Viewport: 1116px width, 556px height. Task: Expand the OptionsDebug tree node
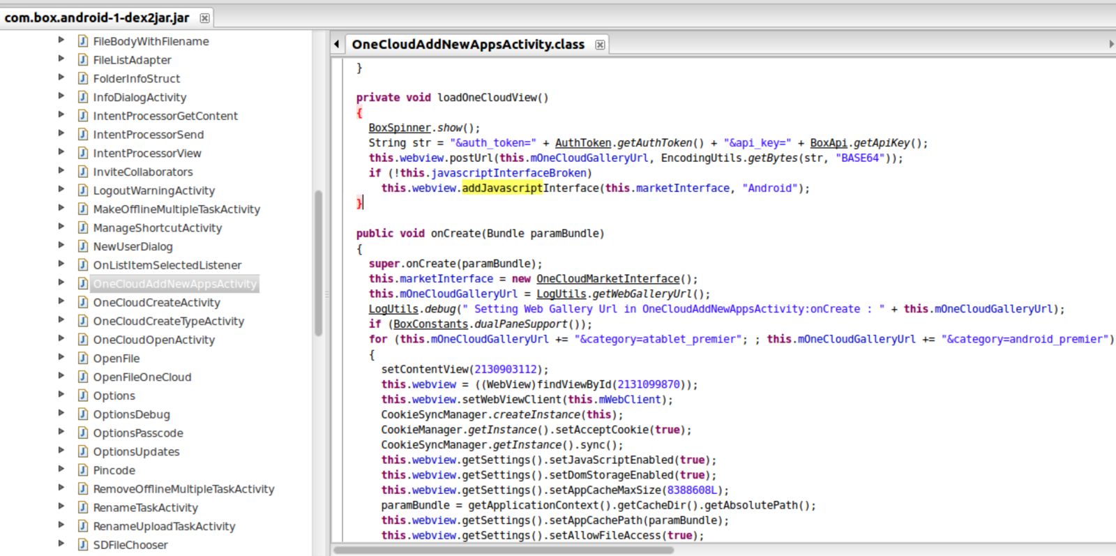pos(61,413)
